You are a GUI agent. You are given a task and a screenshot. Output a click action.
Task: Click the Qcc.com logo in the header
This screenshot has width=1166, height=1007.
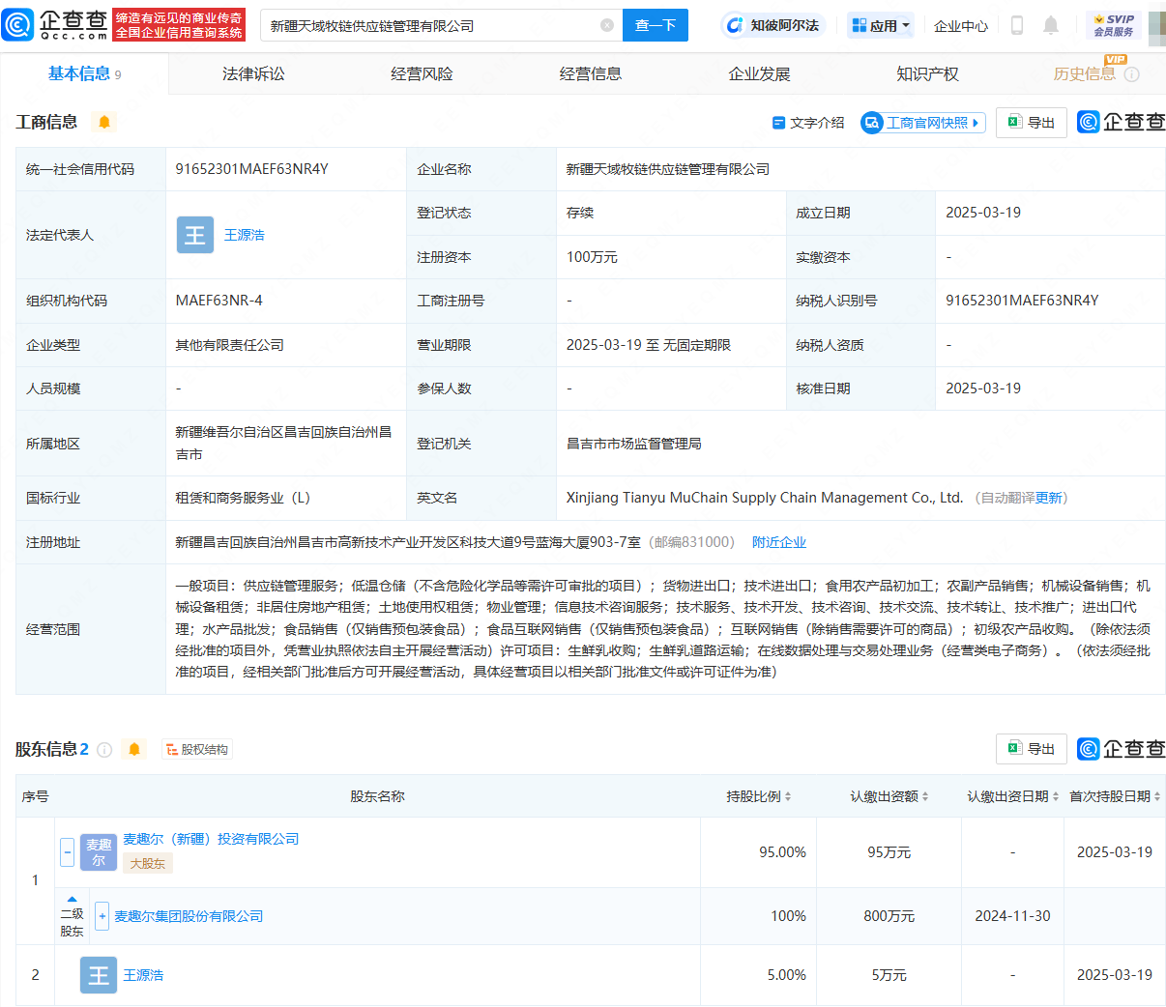tap(55, 25)
